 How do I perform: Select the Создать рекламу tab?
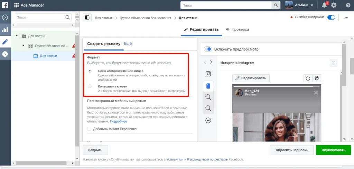click(104, 44)
